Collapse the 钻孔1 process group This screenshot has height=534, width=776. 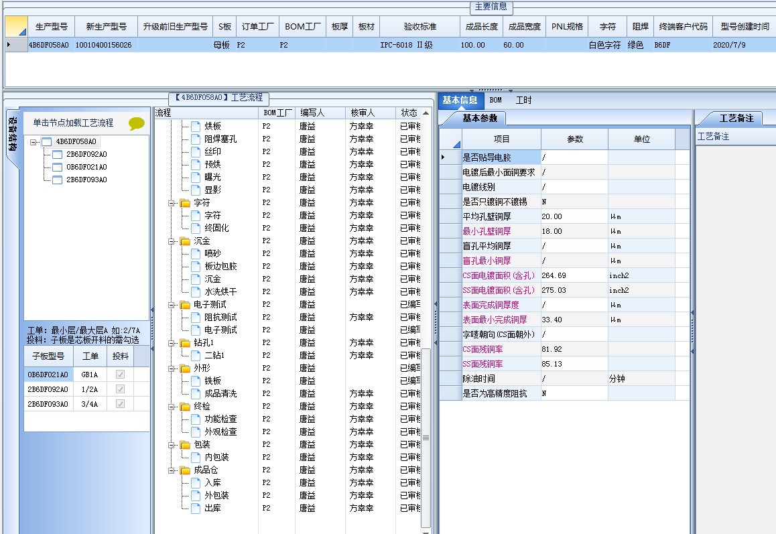click(x=172, y=343)
